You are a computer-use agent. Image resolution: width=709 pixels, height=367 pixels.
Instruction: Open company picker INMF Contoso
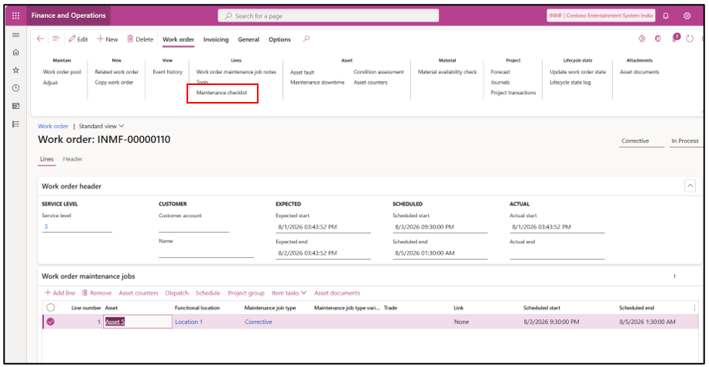click(x=601, y=15)
